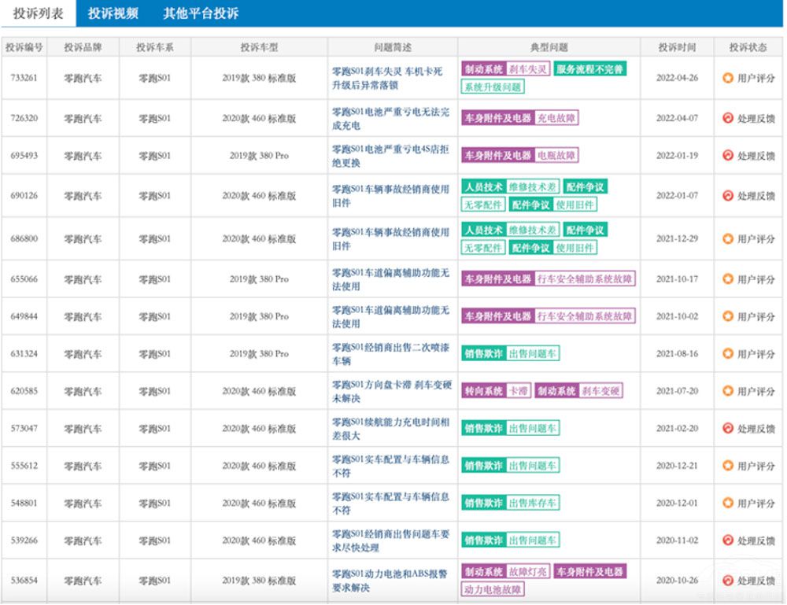
Task: Click the 用户评分 icon in row 631324
Action: click(x=728, y=354)
